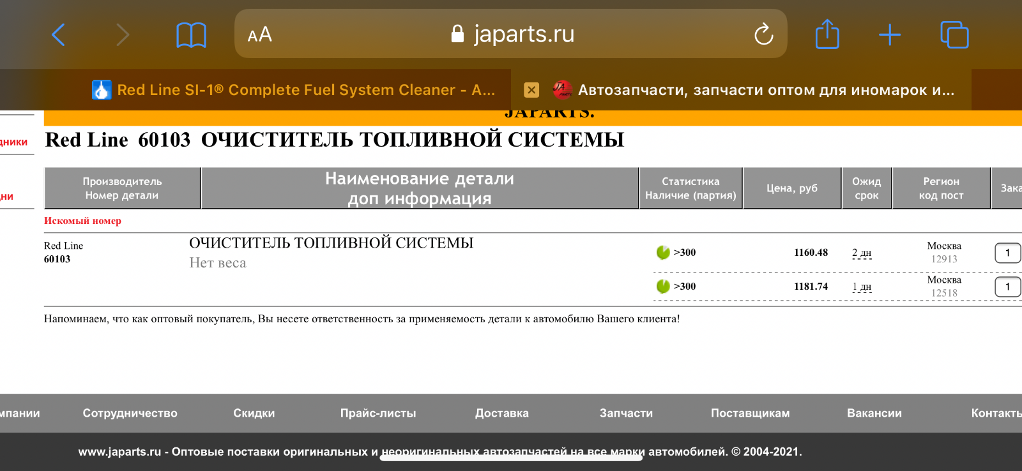Tap the padlock icon beside japarts.ru
Image resolution: width=1022 pixels, height=471 pixels.
(457, 33)
